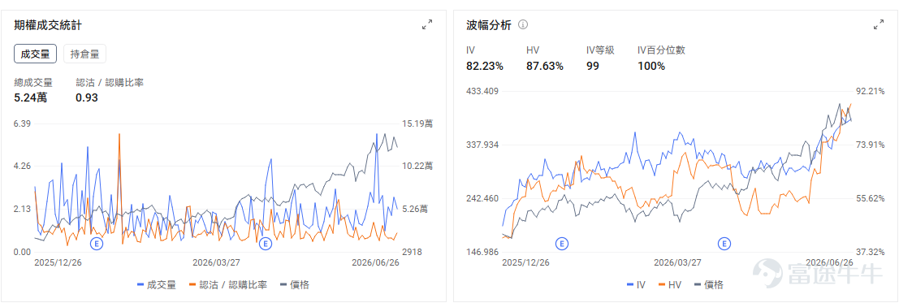Image resolution: width=899 pixels, height=303 pixels.
Task: Click the 認沽 / 認購比率 value 0.93
Action: 87,97
